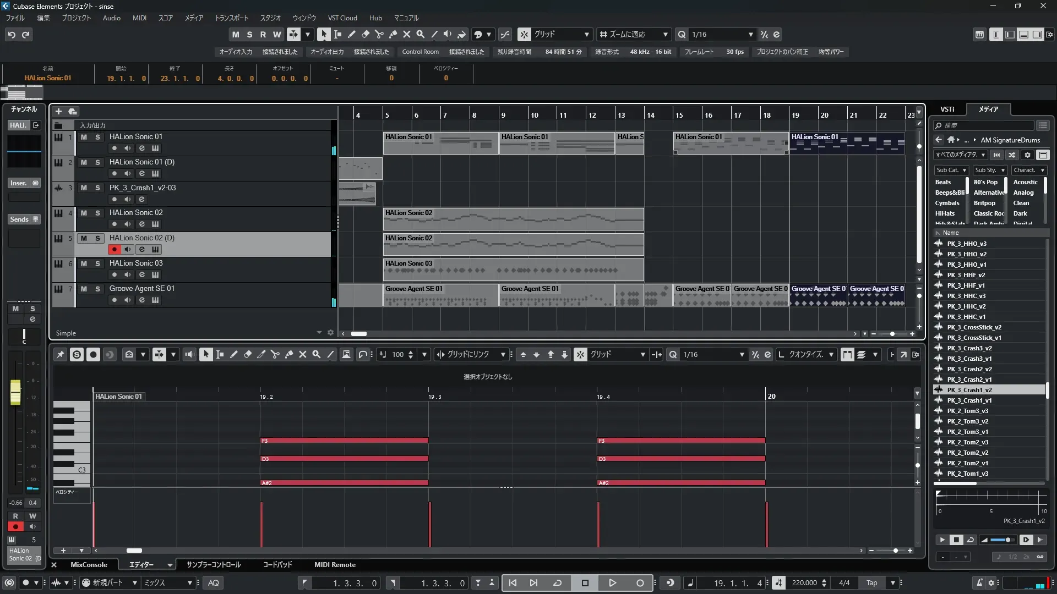The height and width of the screenshot is (594, 1057).
Task: Mute the HALion Sonic 03 track
Action: pos(84,263)
